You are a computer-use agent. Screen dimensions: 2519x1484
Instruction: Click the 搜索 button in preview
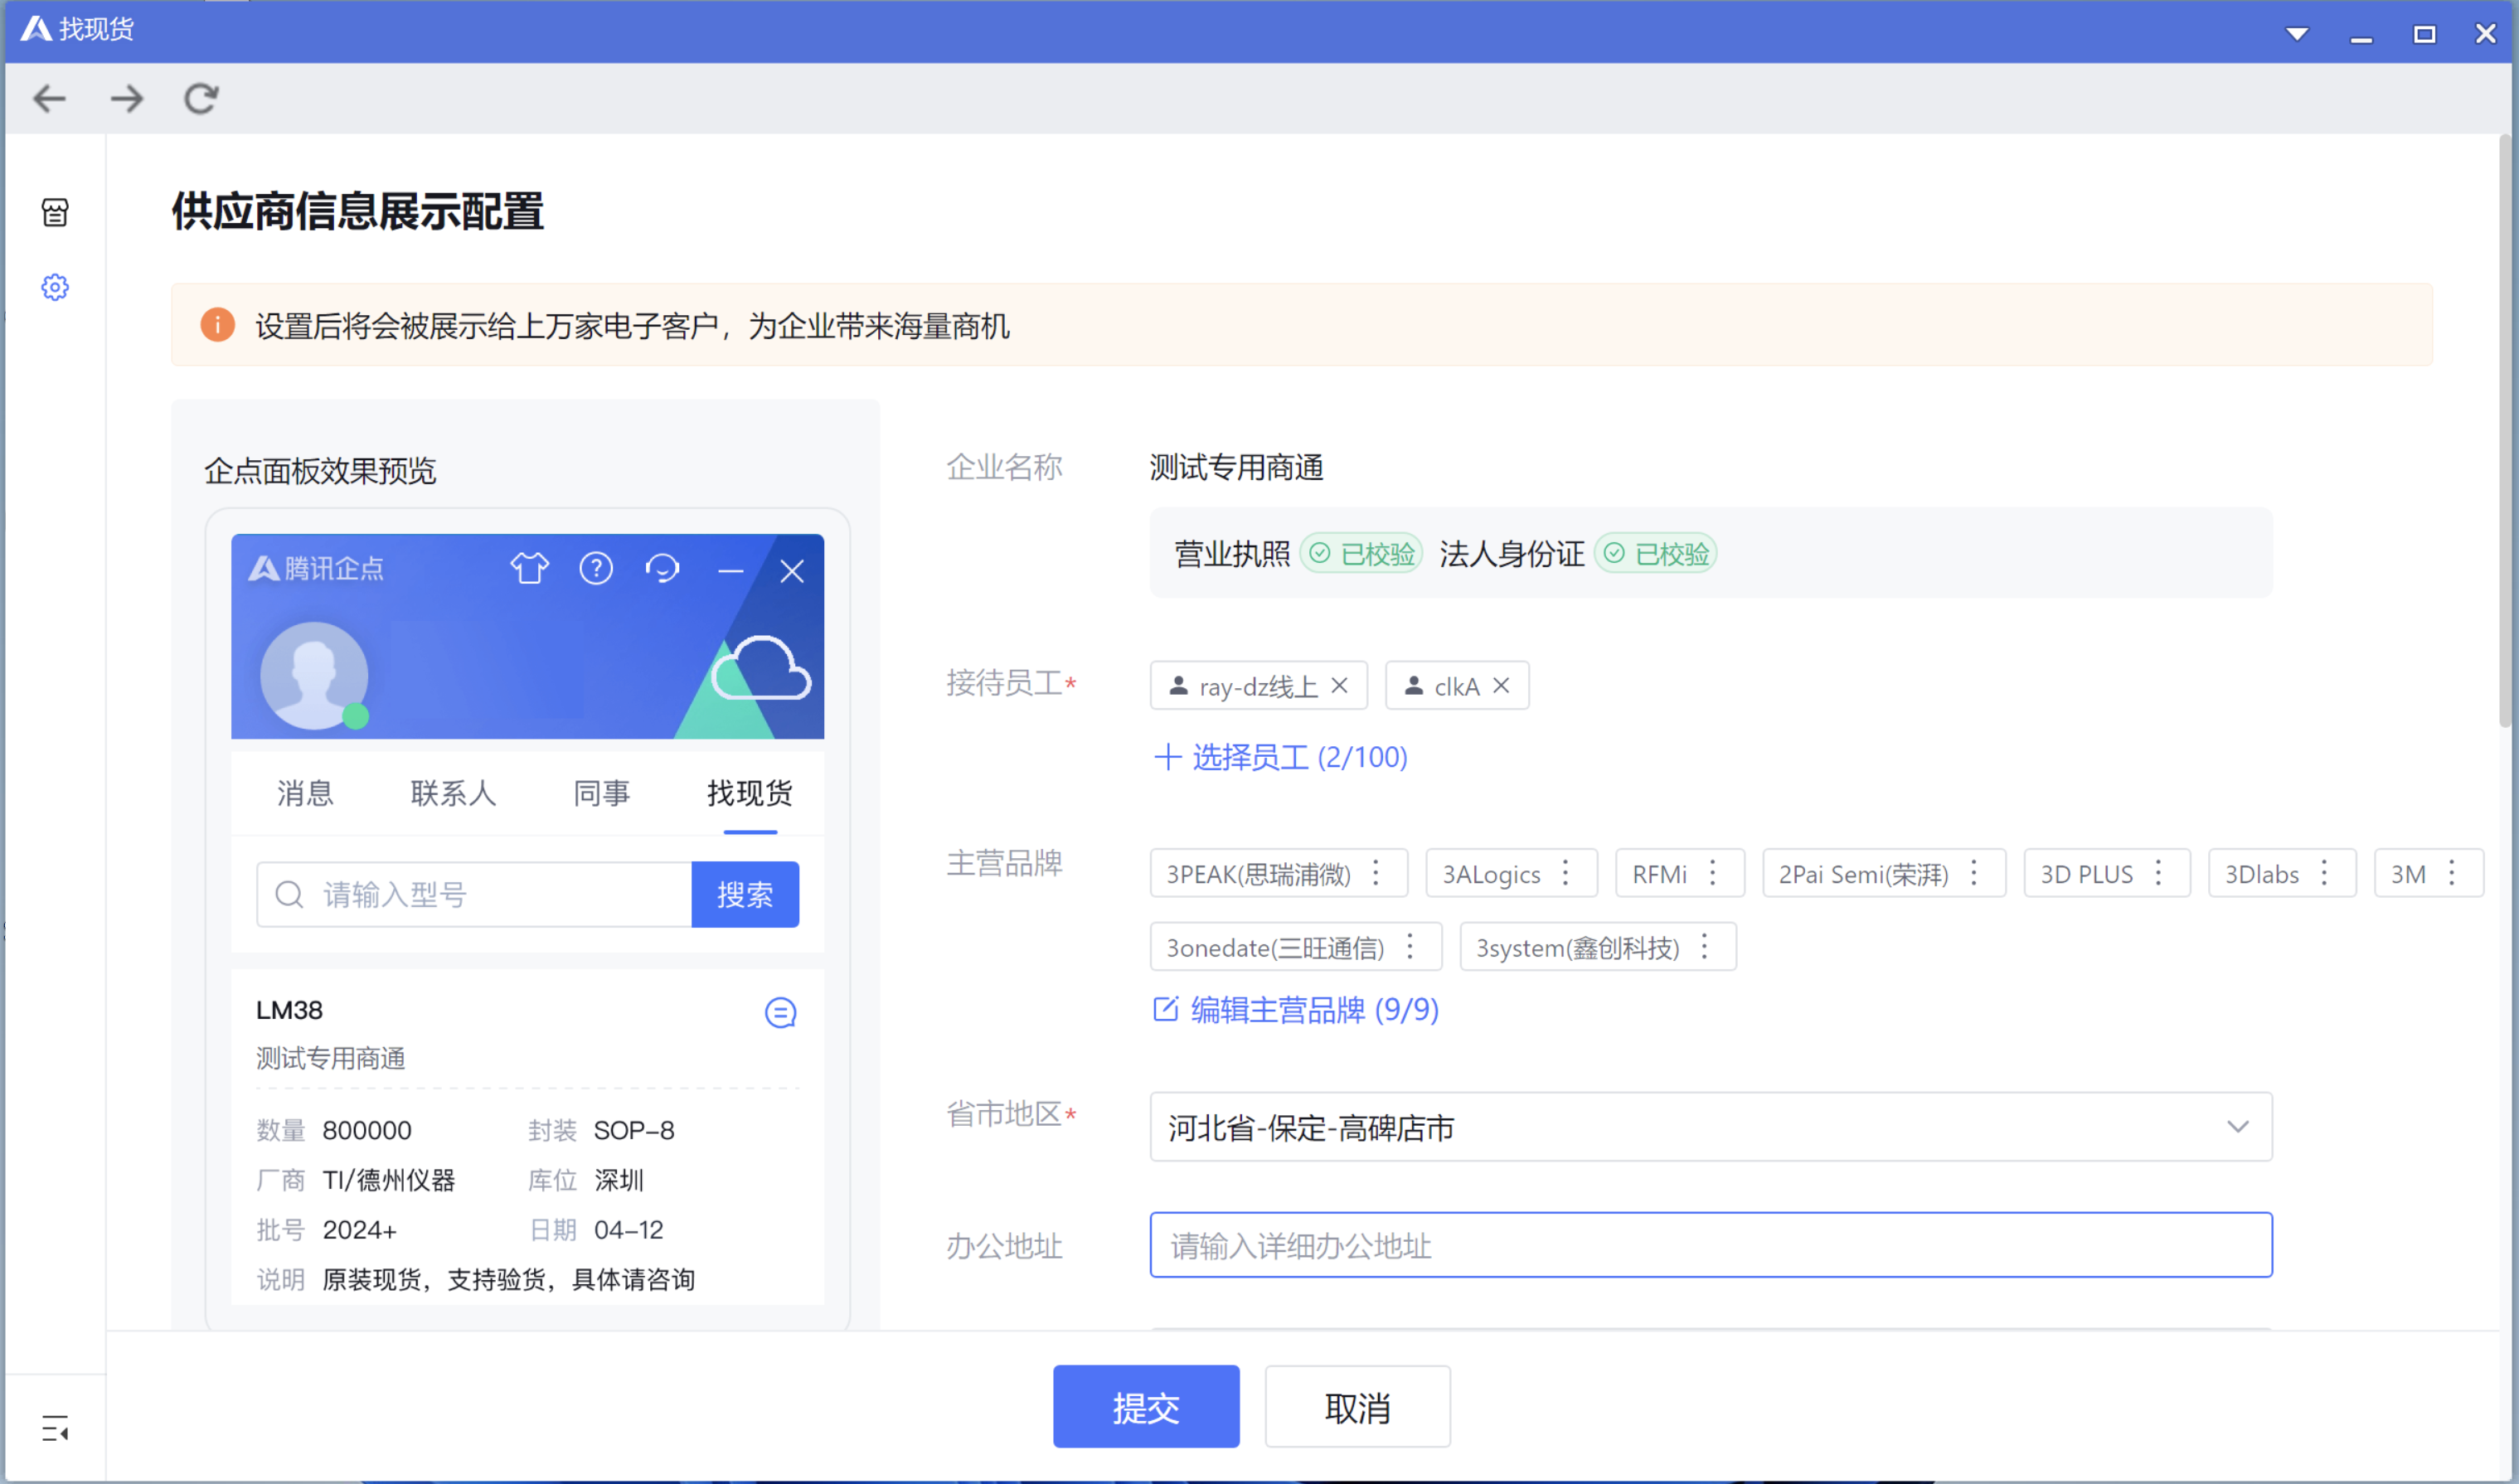[x=745, y=894]
